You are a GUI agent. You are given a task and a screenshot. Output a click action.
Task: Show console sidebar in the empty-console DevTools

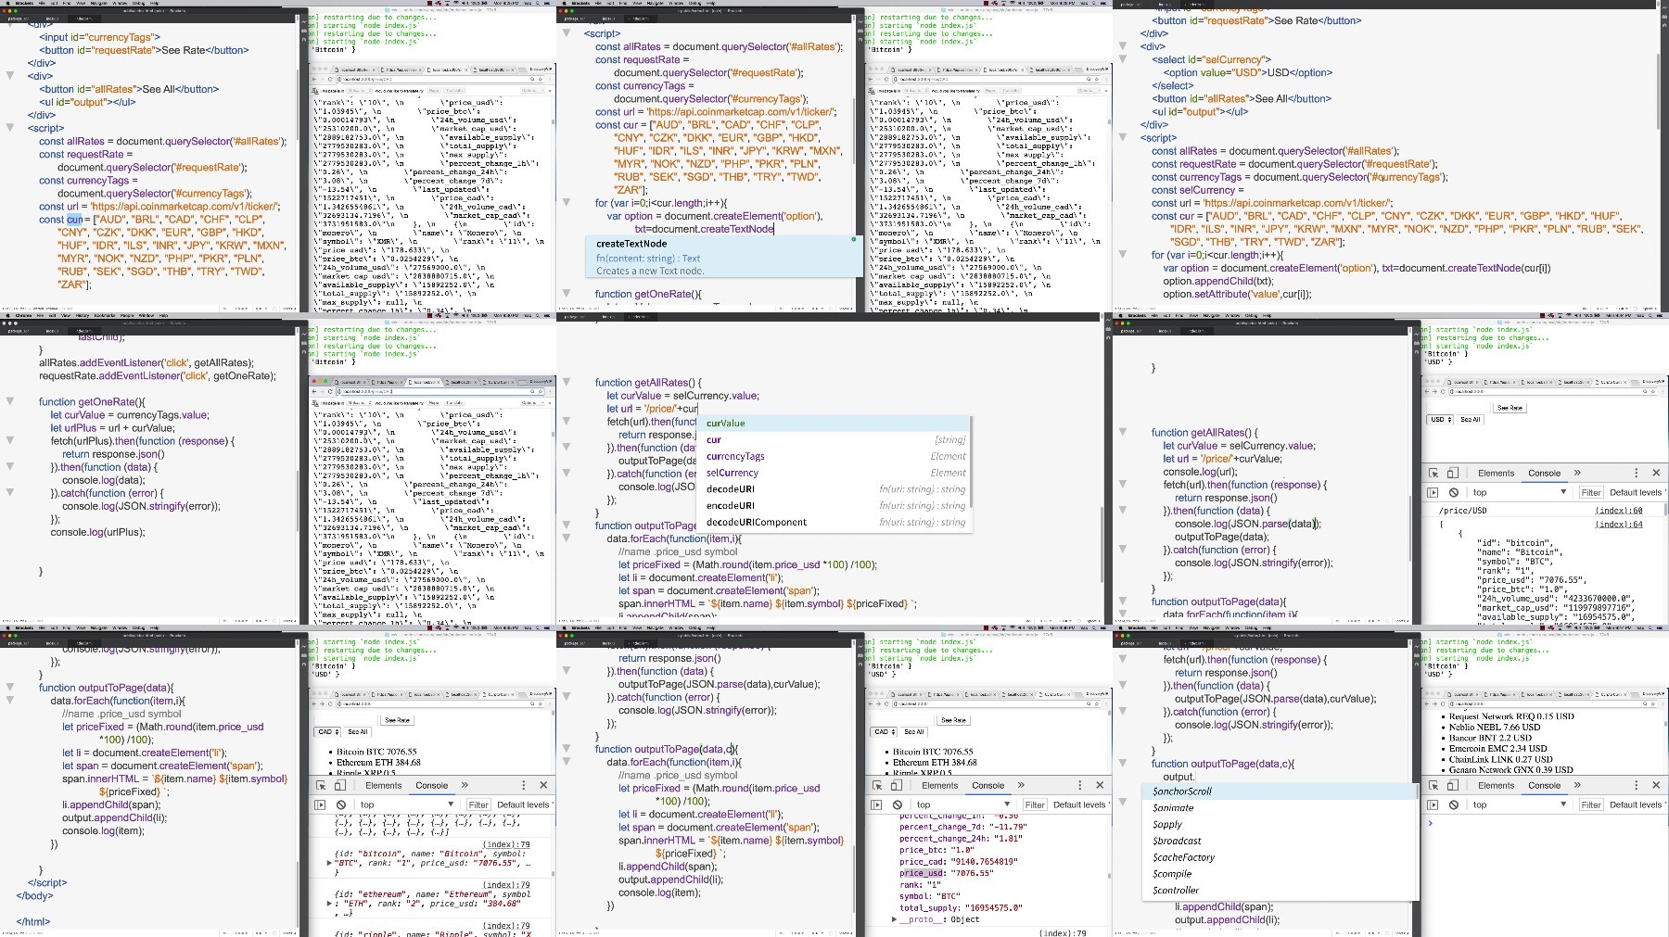pos(1433,804)
